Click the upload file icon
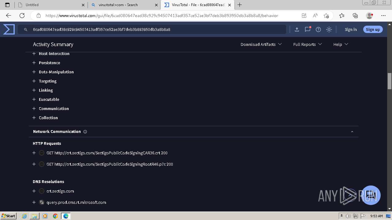 297,29
